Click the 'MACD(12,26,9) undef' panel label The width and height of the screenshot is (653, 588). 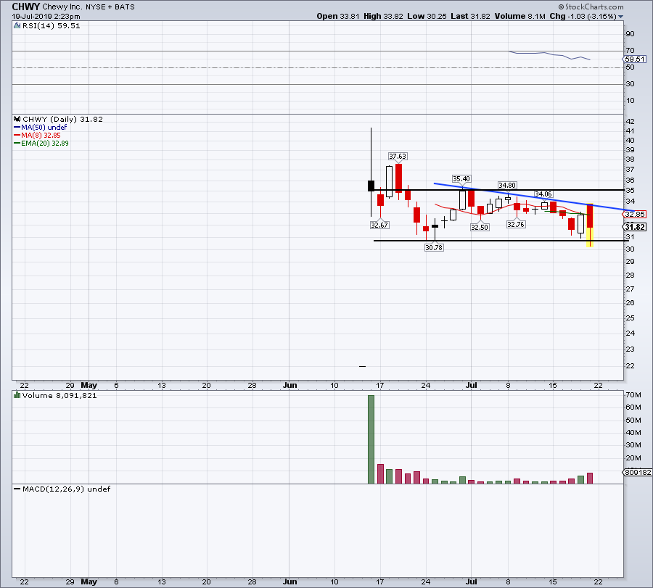(66, 489)
